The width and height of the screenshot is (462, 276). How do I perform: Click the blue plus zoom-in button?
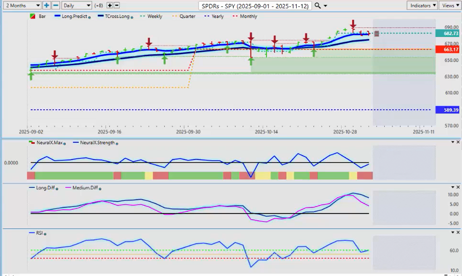pyautogui.click(x=46, y=6)
